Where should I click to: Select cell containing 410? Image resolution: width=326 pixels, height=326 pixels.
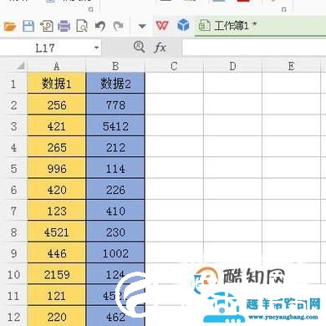115,211
